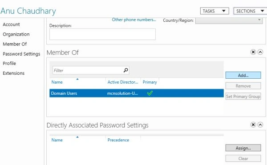Sort by Primary column header
Image resolution: width=267 pixels, height=165 pixels.
(150, 82)
